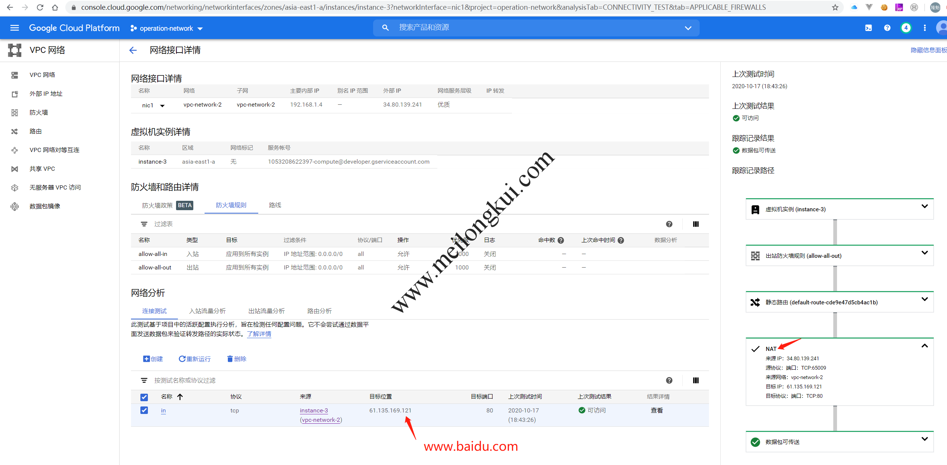Screen dimensions: 947x465
Task: Click allow-all-in firewall rule name
Action: 153,254
